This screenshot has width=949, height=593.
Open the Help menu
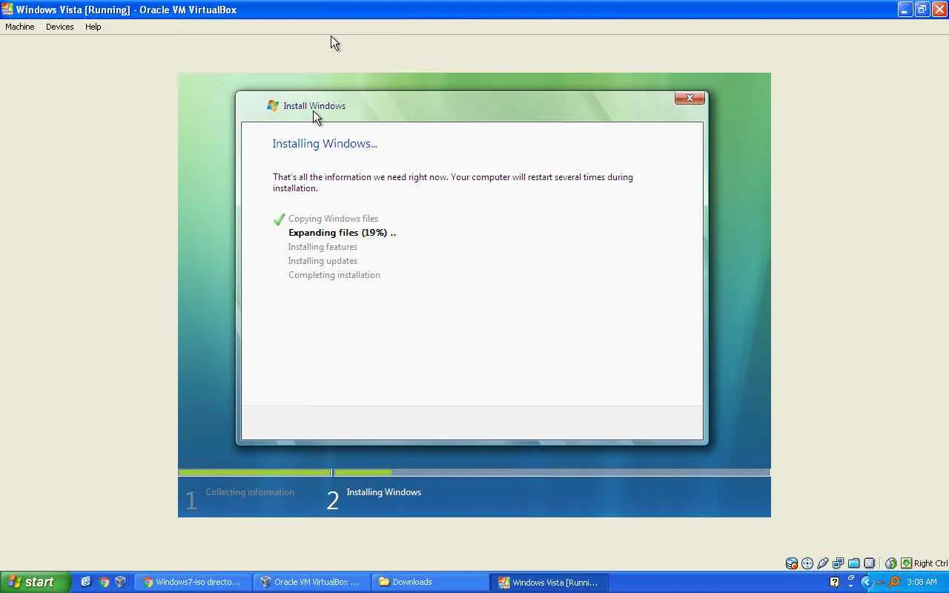(93, 27)
